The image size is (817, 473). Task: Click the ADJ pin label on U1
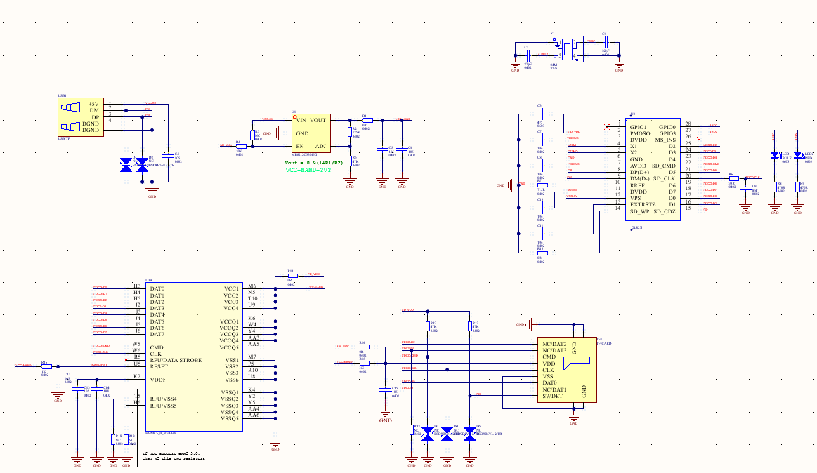click(320, 146)
